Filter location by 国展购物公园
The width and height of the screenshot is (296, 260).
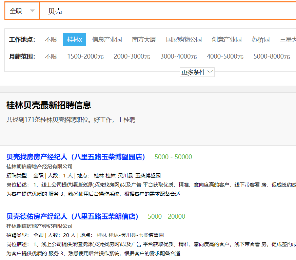tap(184, 40)
